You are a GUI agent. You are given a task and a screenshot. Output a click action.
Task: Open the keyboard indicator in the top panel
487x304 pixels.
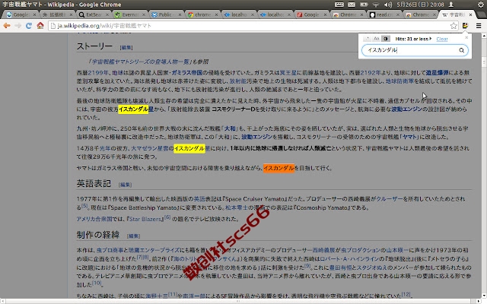339,5
